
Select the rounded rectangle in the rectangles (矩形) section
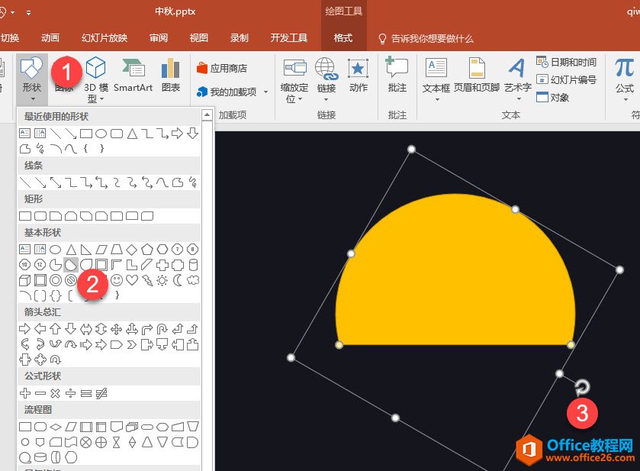(40, 216)
